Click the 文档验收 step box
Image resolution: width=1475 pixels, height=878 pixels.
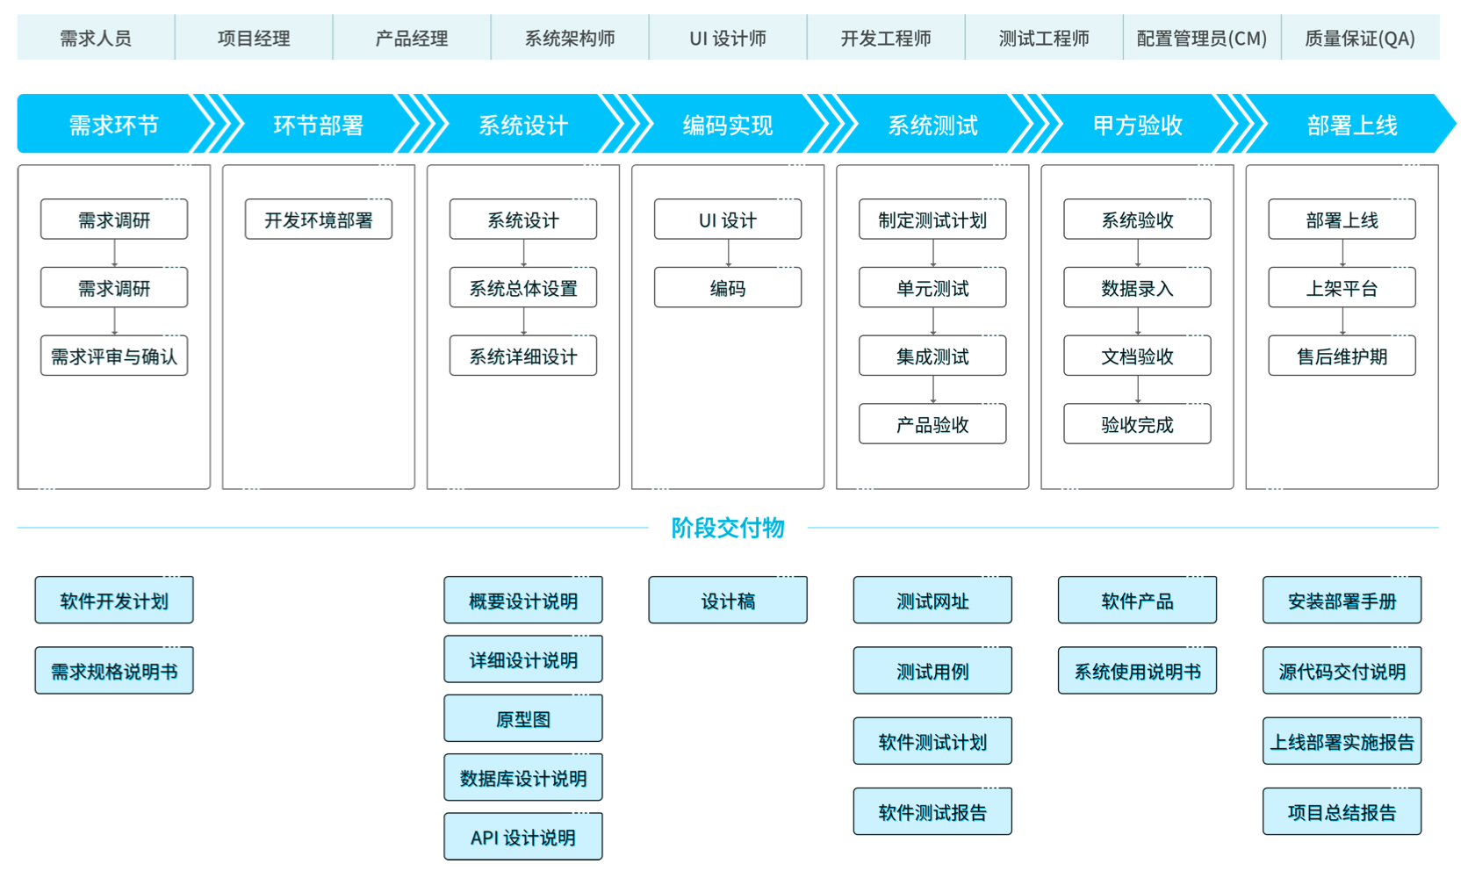1138,356
